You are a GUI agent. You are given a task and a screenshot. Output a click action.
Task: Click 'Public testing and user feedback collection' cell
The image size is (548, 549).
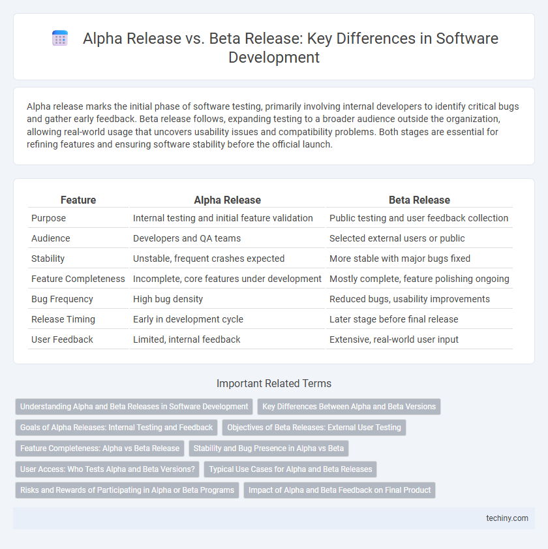point(419,218)
